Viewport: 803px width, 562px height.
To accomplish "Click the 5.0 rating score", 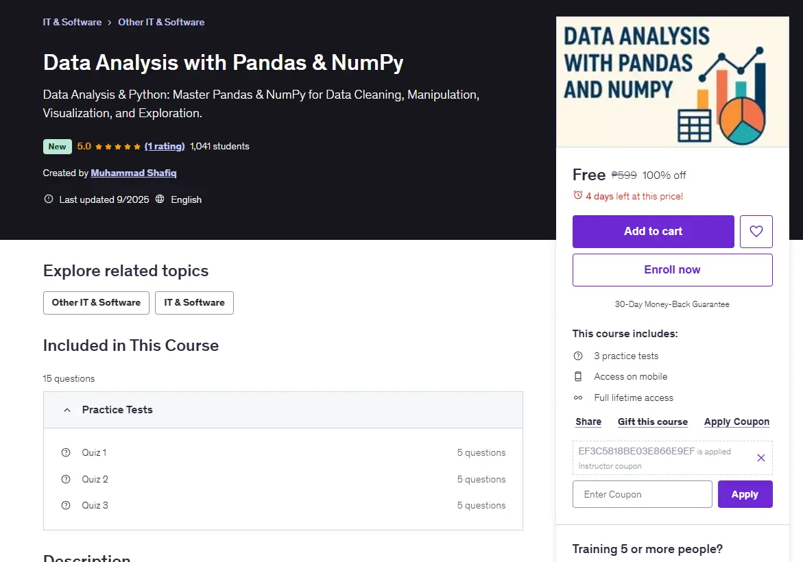I will [84, 147].
